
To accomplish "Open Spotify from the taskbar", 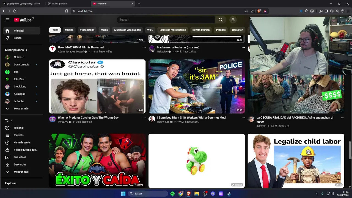I will [x=172, y=194].
